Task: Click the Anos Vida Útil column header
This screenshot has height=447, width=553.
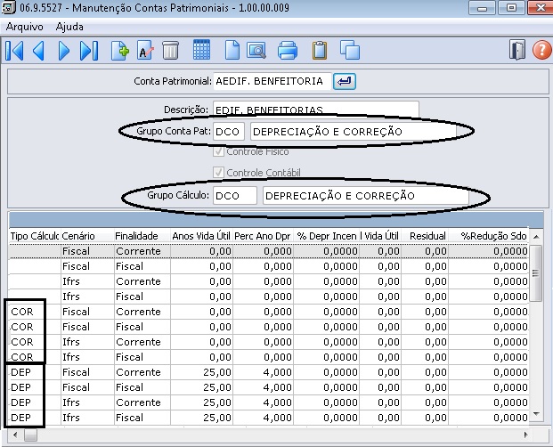Action: (201, 236)
